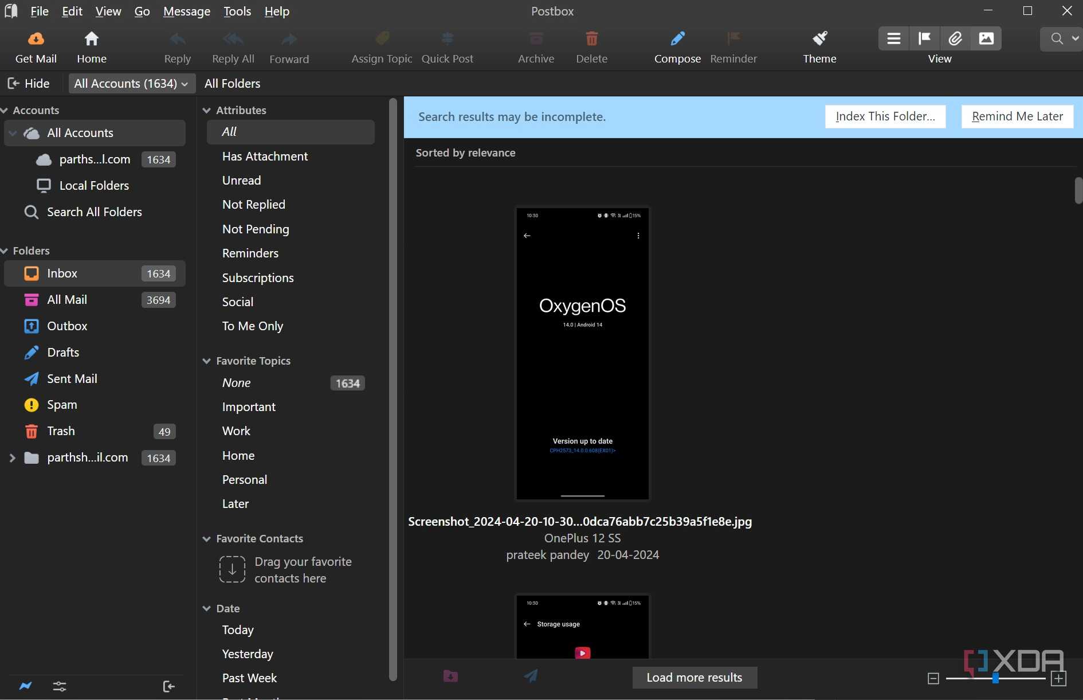Open the Tools menu
The height and width of the screenshot is (700, 1083).
pos(237,11)
